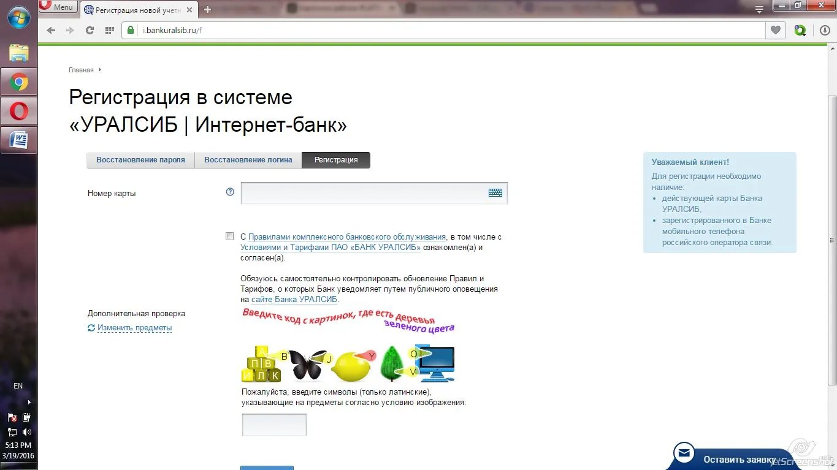Image resolution: width=837 pixels, height=470 pixels.
Task: Open the Windows Start menu
Action: (18, 18)
